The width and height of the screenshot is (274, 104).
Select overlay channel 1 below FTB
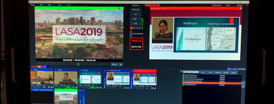coord(131,28)
